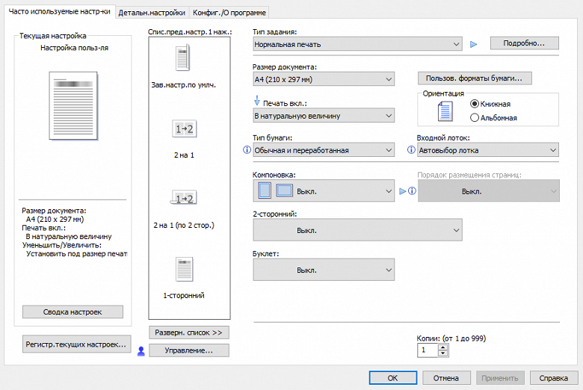Choose the 2 на 1 preset icon

183,129
